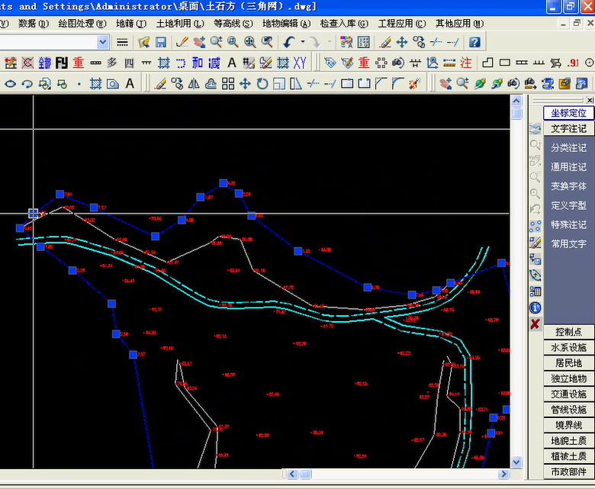
Task: Select the Pan (hand) tool in top toolbar
Action: (x=199, y=42)
